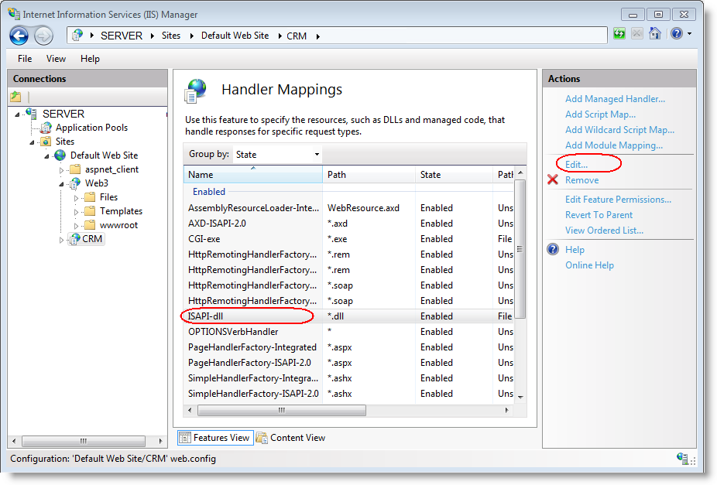Click the refresh page icon in toolbar

[x=619, y=34]
